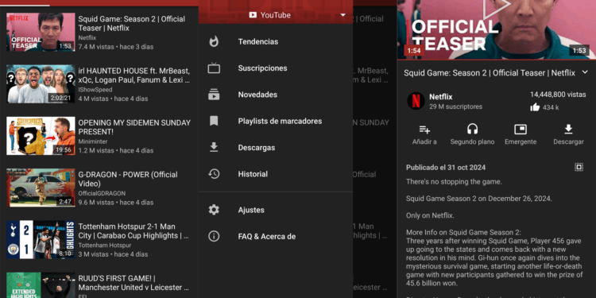
Task: Open the Ajustes gear icon
Action: [x=214, y=210]
